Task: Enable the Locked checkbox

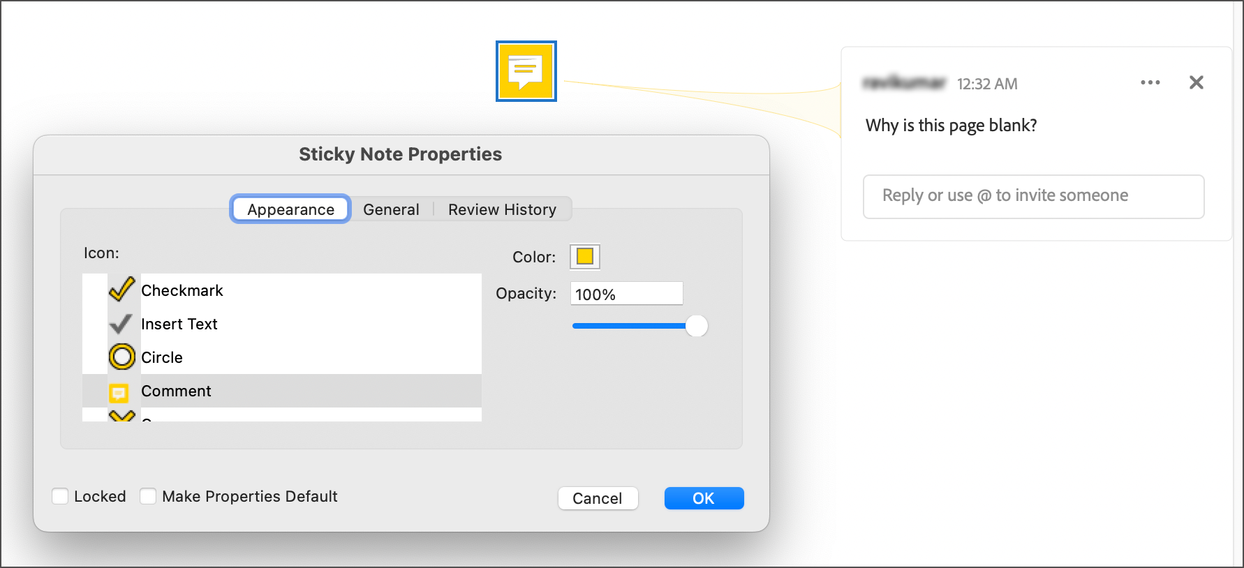Action: click(61, 496)
